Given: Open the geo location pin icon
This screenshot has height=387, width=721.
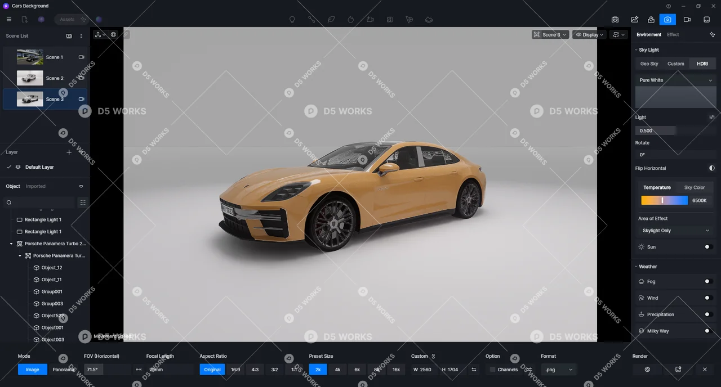Looking at the screenshot, I should click(651, 19).
